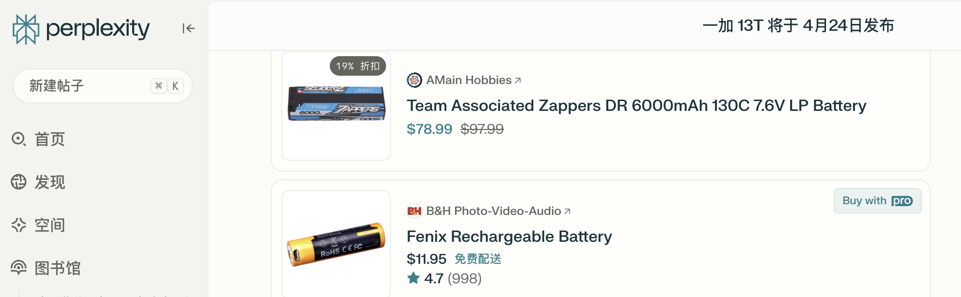
Task: Select 首页 menu item text
Action: pos(50,139)
